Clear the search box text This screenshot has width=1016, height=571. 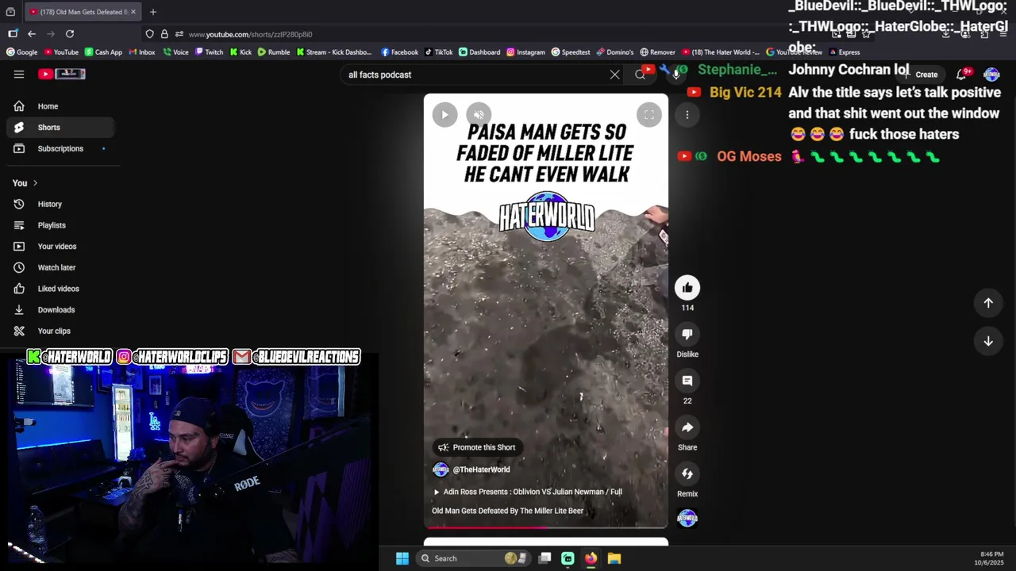614,75
